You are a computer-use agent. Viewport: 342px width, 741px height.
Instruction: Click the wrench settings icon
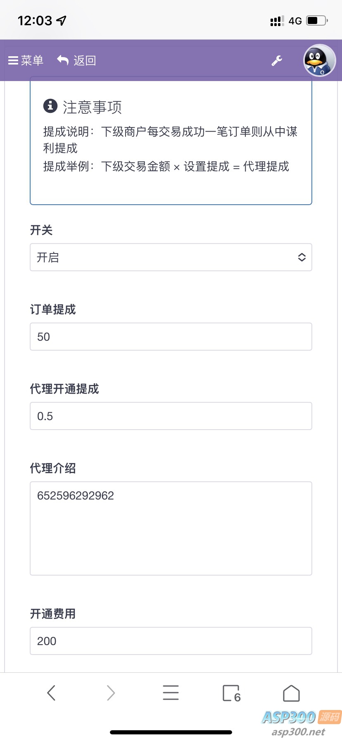tap(277, 61)
